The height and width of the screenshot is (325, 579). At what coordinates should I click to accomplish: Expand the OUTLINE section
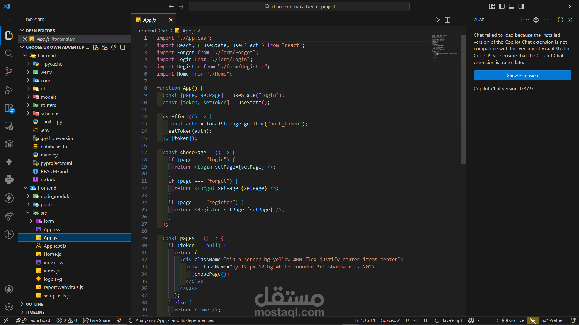click(34, 304)
